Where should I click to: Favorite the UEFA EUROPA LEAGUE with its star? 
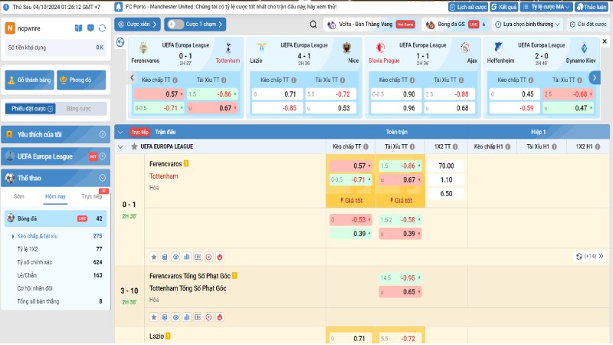[x=134, y=146]
